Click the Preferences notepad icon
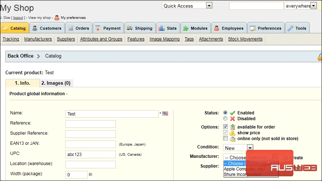 click(x=253, y=28)
